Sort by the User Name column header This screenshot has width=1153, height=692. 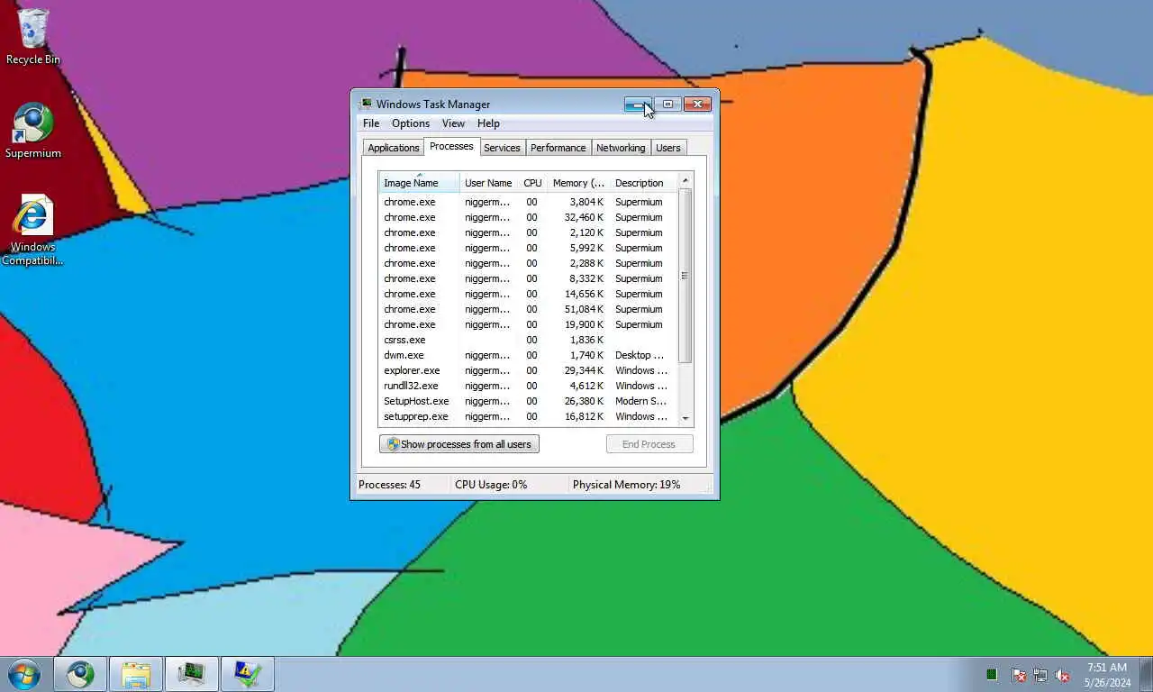point(488,183)
